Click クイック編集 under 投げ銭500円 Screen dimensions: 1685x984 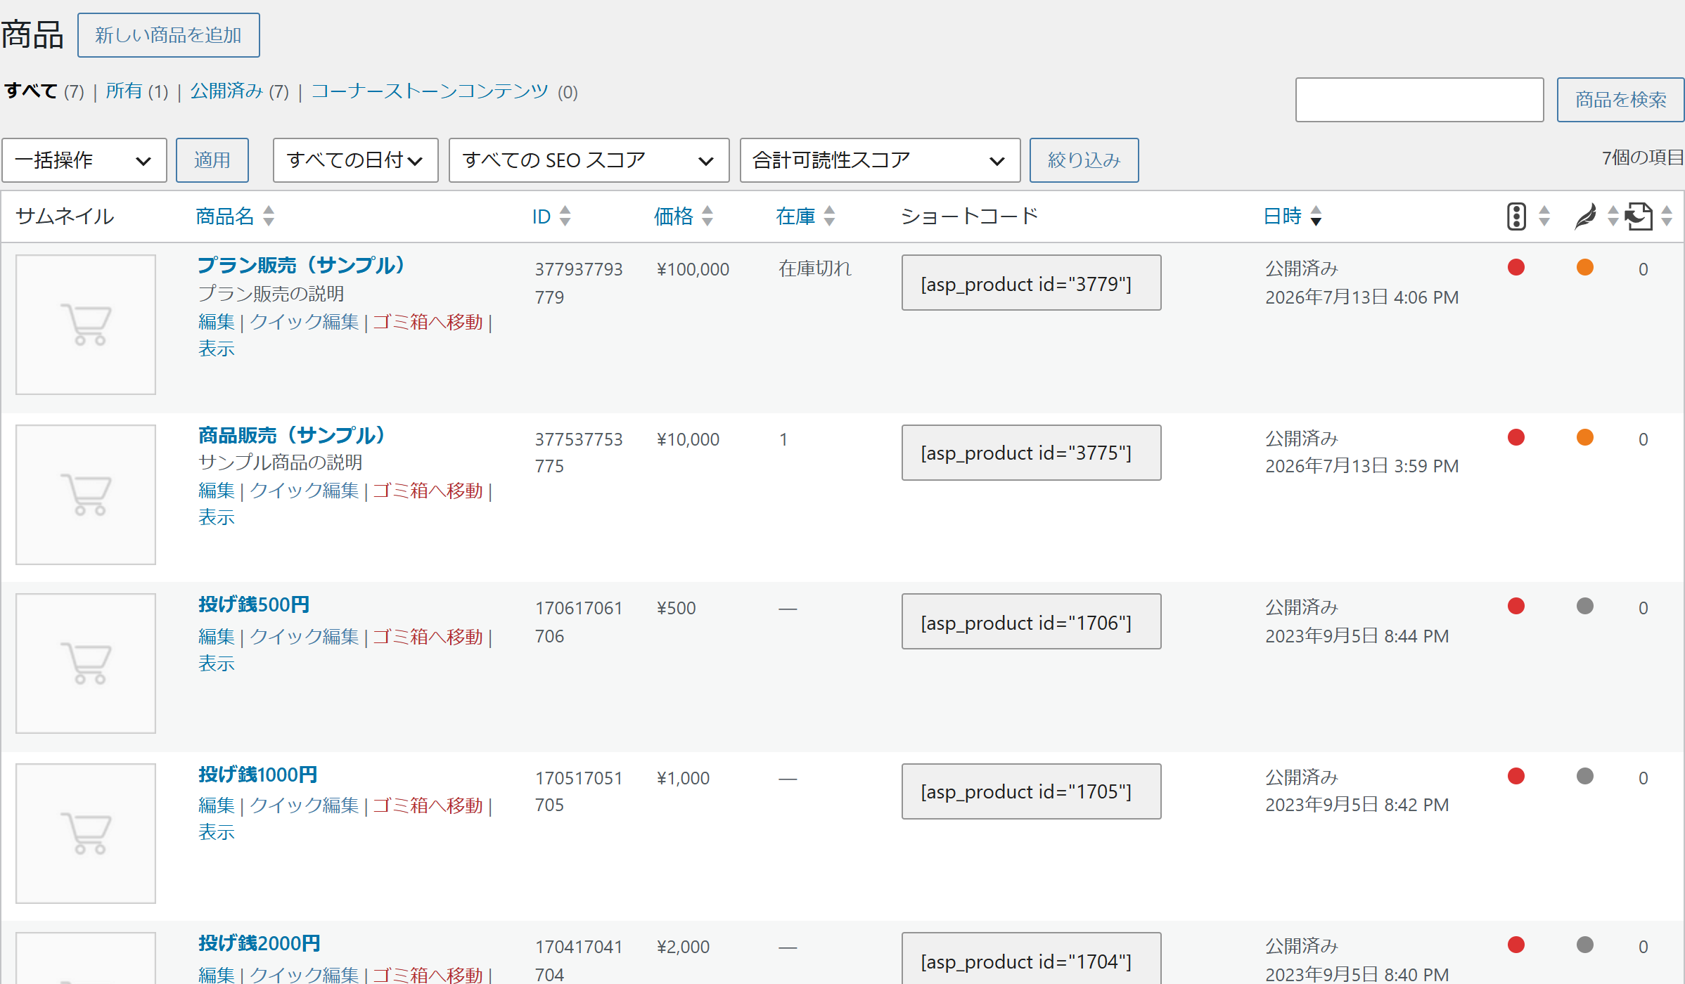[x=305, y=637]
